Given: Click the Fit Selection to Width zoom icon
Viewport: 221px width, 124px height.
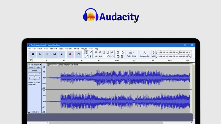Looking at the screenshot, I should click(x=104, y=52).
